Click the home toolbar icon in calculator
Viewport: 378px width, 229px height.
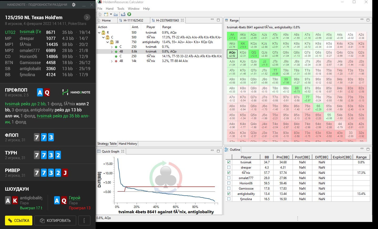pyautogui.click(x=100, y=14)
